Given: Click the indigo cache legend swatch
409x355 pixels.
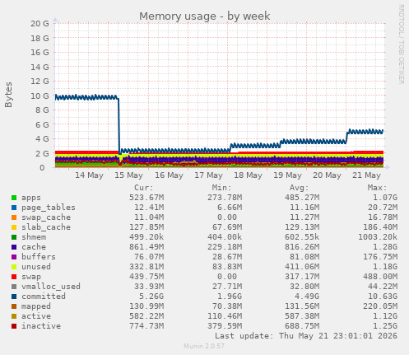Looking at the screenshot, I should click(14, 247).
